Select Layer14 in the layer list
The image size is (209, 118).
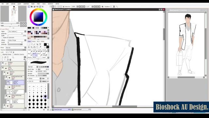(x=15, y=82)
